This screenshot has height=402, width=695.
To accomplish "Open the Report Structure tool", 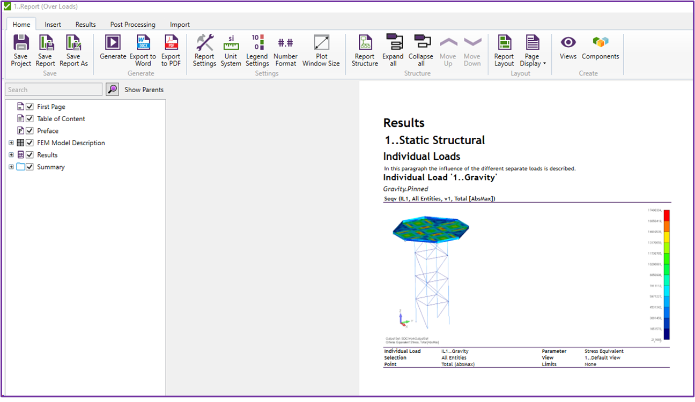I will [x=365, y=42].
